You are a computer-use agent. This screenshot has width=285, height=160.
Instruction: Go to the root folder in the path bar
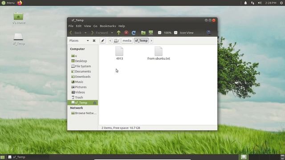(x=117, y=40)
